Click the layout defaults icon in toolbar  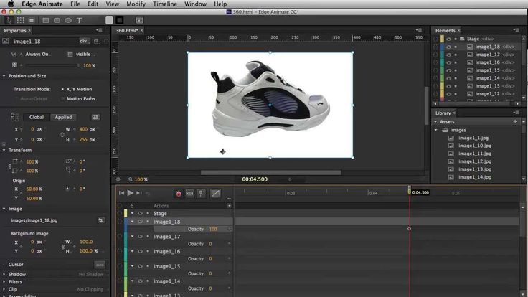click(139, 21)
